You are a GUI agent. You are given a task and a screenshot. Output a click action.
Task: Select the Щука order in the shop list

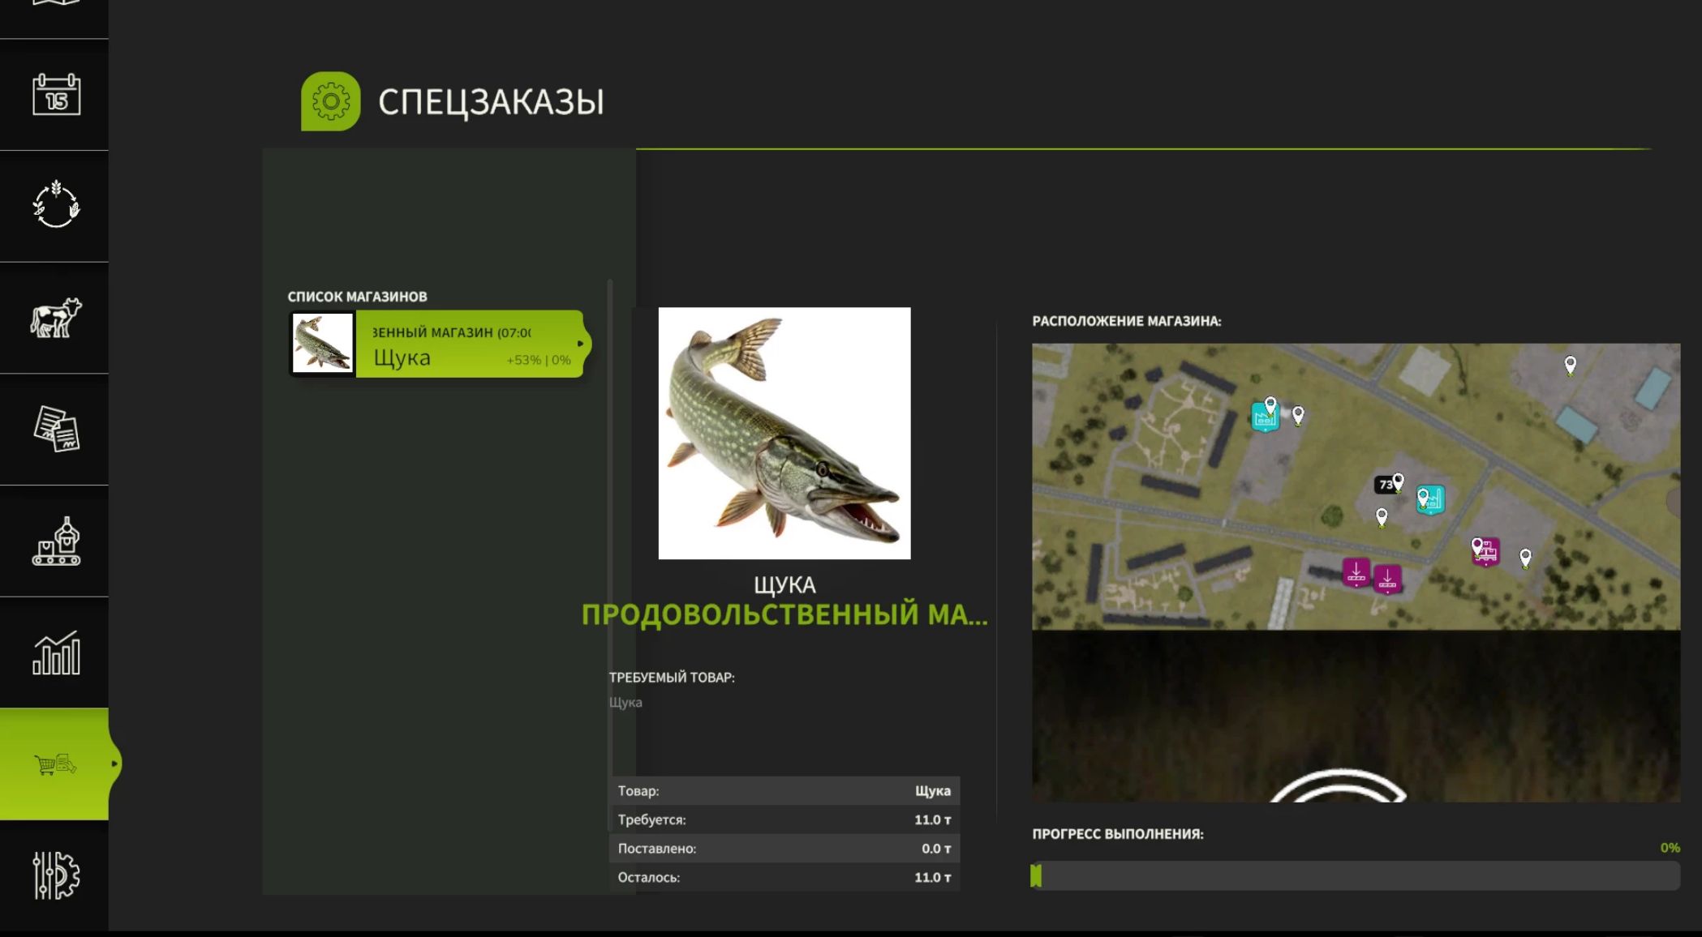click(x=437, y=344)
